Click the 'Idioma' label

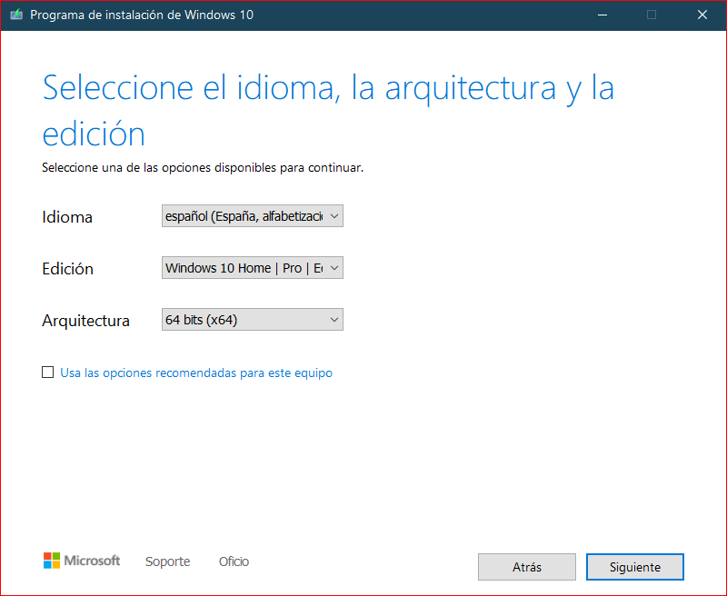point(67,217)
